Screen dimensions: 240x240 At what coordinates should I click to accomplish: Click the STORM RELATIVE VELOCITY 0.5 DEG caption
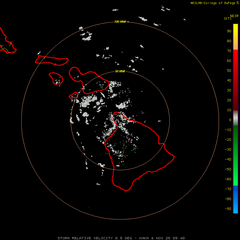95,238
